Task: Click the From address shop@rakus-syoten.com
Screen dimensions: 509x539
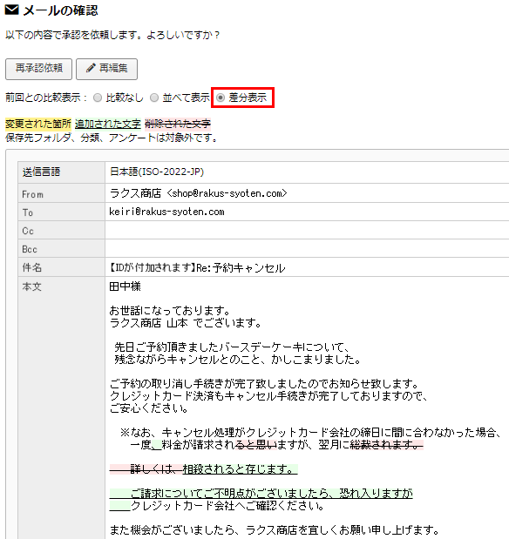Action: (x=227, y=193)
